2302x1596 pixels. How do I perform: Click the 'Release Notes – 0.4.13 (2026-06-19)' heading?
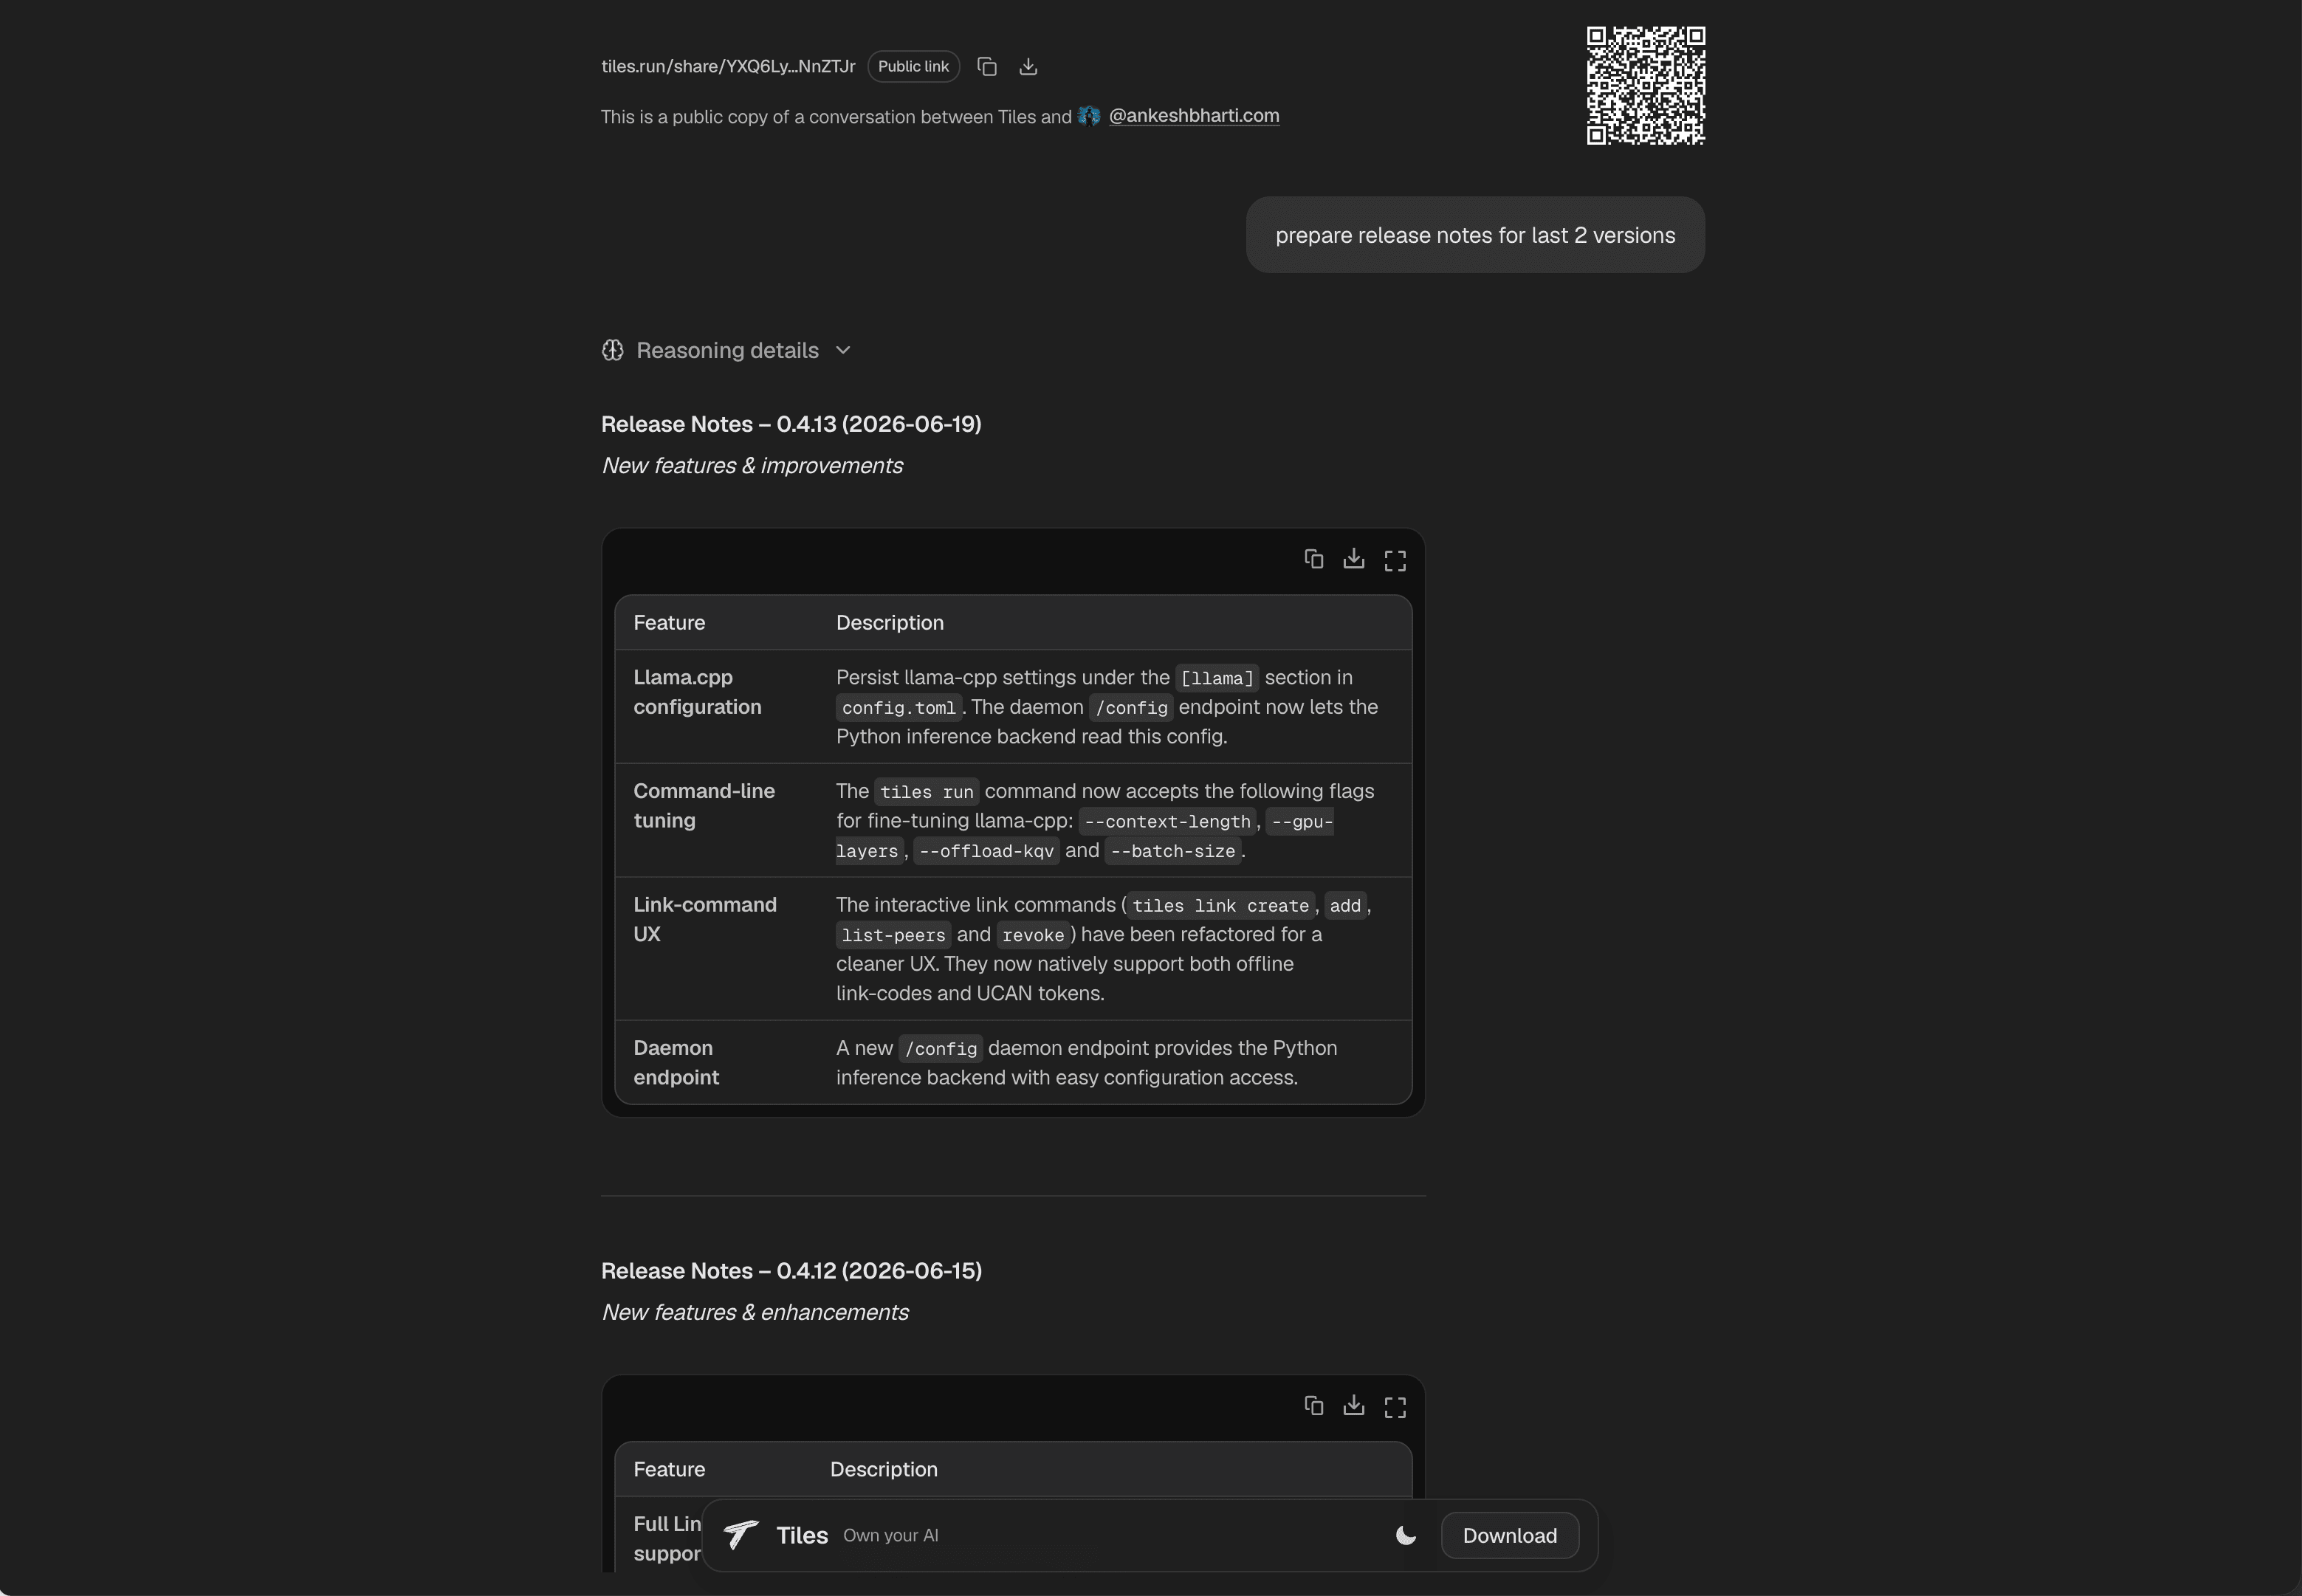click(x=791, y=424)
